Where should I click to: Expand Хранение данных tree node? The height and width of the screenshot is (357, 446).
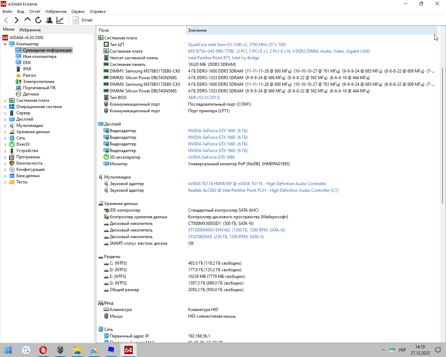5,132
